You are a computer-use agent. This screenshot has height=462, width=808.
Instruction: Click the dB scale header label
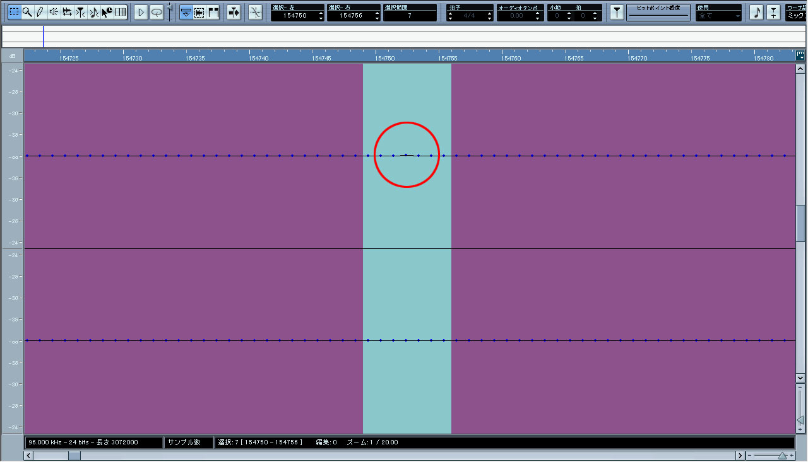(x=12, y=57)
